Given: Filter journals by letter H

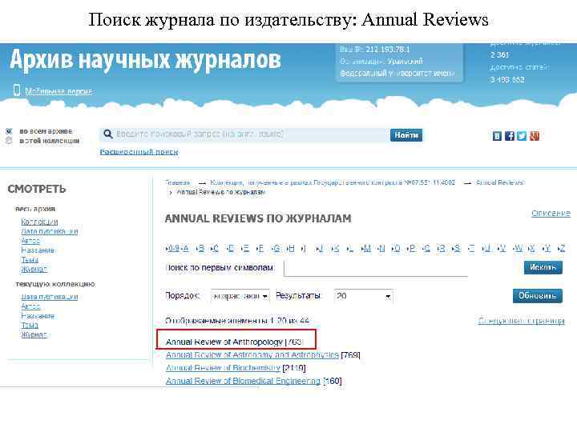Looking at the screenshot, I should pos(290,249).
